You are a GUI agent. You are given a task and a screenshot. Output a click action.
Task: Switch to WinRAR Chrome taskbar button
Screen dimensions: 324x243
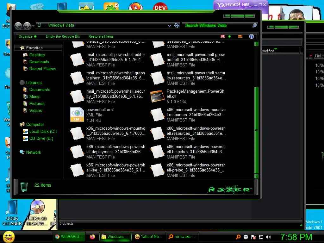[68, 237]
